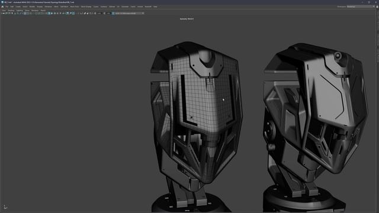Open the UV menu

click(118, 7)
